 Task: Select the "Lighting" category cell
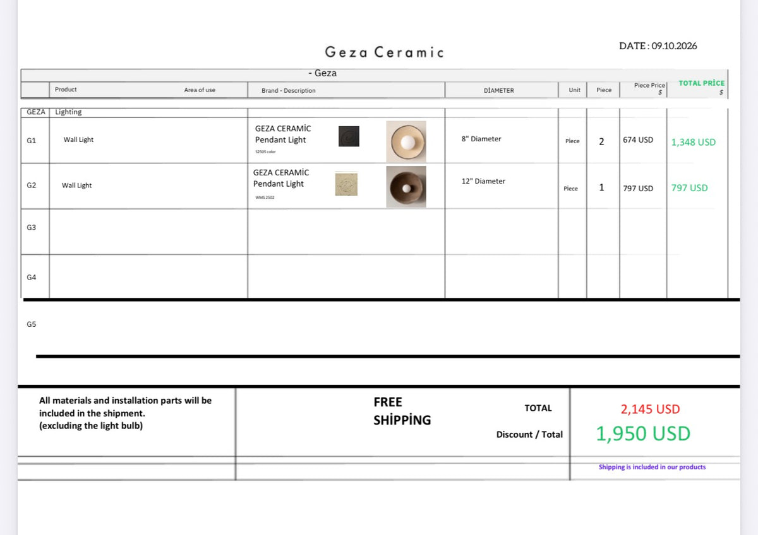click(68, 112)
